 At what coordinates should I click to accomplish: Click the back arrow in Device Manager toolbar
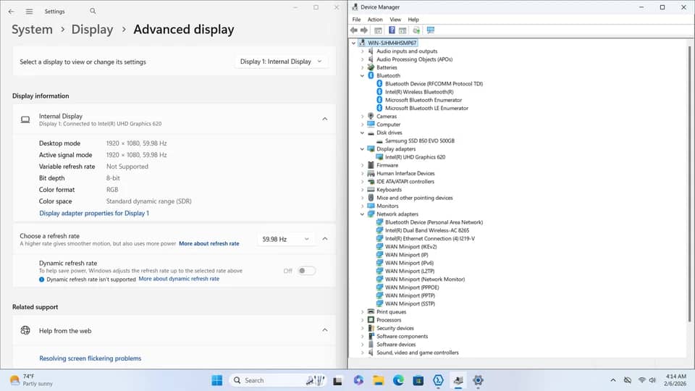click(354, 30)
